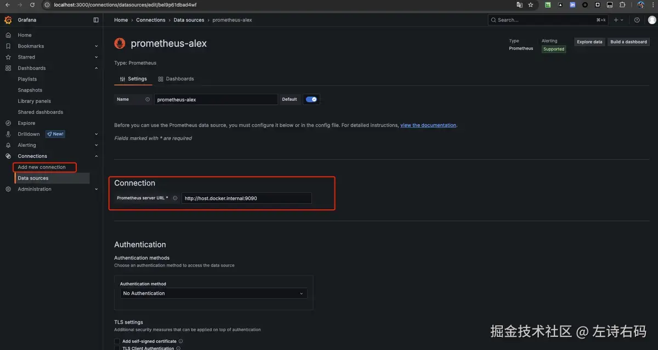Expand the Alerting sidebar section
Viewport: 658px width, 350px height.
pos(97,145)
